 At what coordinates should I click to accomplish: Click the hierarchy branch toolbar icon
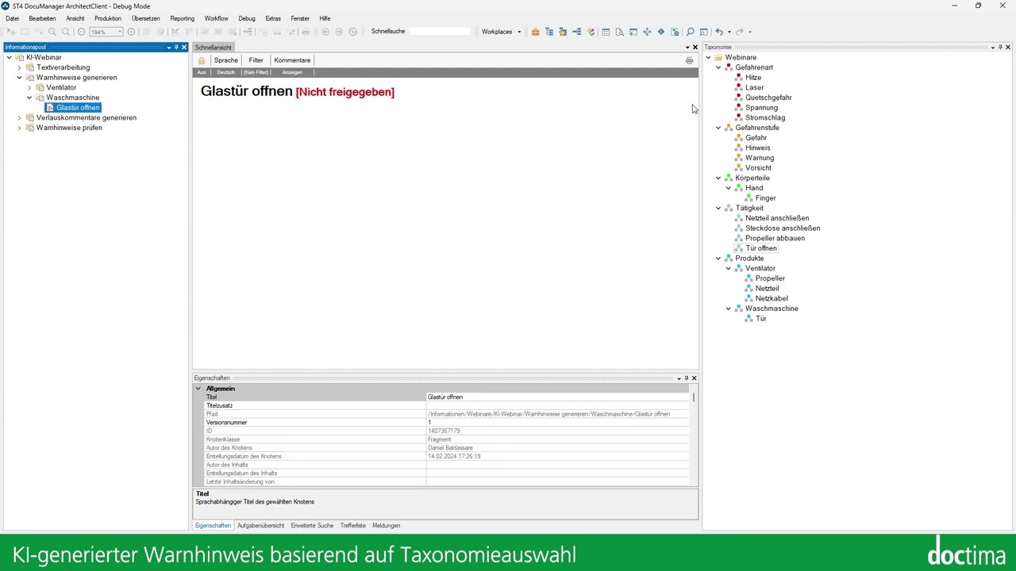point(577,32)
